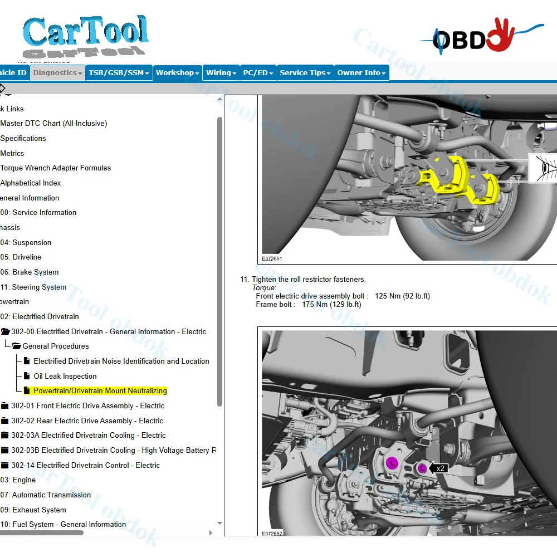Image resolution: width=557 pixels, height=557 pixels.
Task: Select 11: Steering System in the tree
Action: coord(33,287)
